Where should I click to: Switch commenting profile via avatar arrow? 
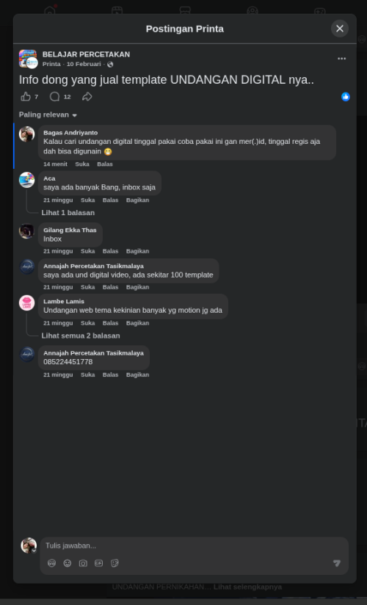34,551
